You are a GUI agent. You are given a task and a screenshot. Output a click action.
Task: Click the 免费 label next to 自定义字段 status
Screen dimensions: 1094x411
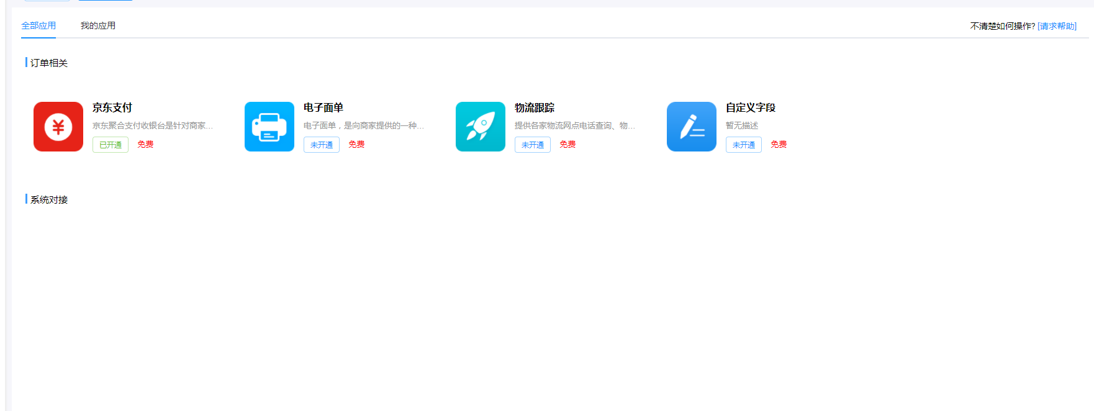(x=779, y=144)
